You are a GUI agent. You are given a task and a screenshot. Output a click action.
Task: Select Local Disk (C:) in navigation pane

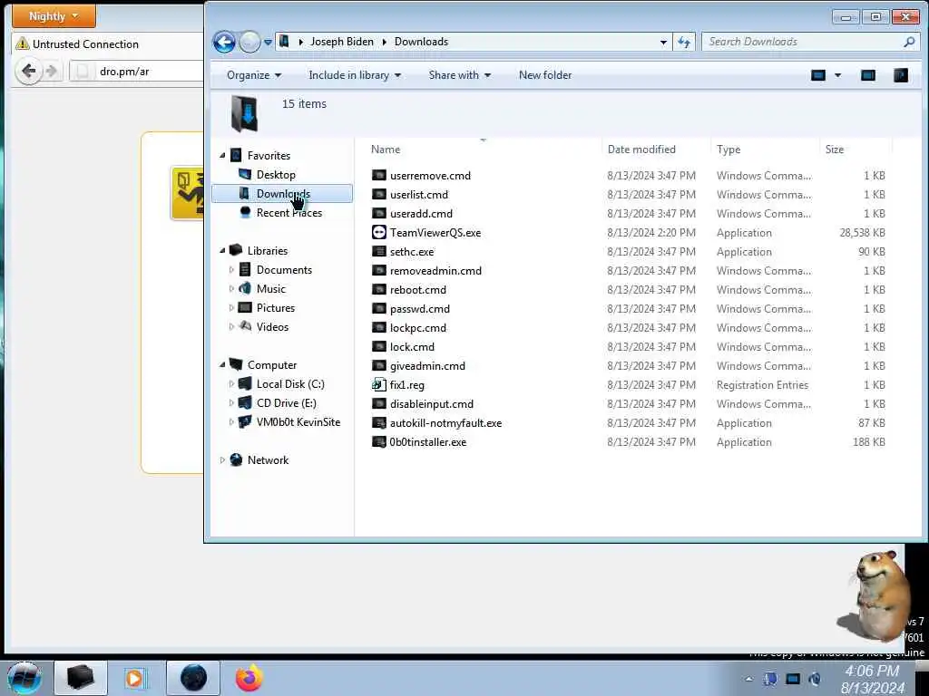tap(290, 384)
